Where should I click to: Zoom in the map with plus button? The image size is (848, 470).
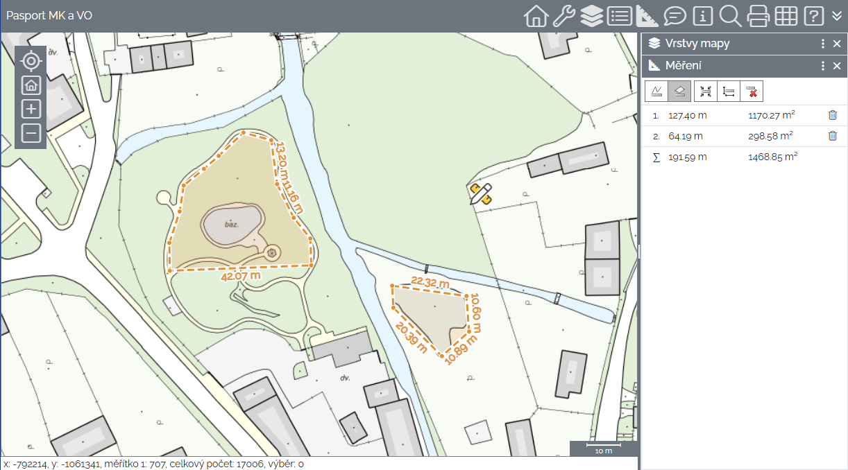(x=31, y=109)
